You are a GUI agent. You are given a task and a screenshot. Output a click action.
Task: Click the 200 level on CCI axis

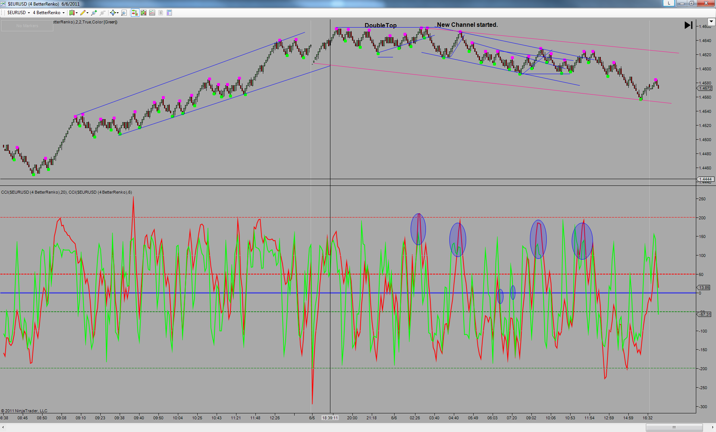(x=702, y=218)
